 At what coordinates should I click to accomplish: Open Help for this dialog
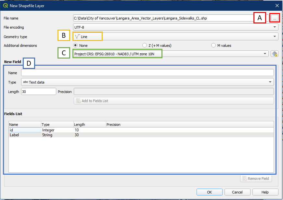[265, 192]
